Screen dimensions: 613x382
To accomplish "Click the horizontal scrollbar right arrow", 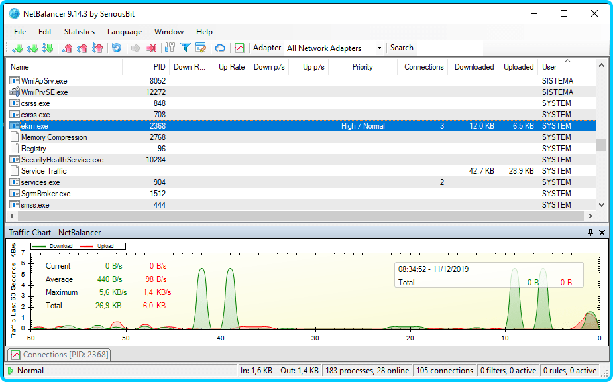I will (x=590, y=216).
